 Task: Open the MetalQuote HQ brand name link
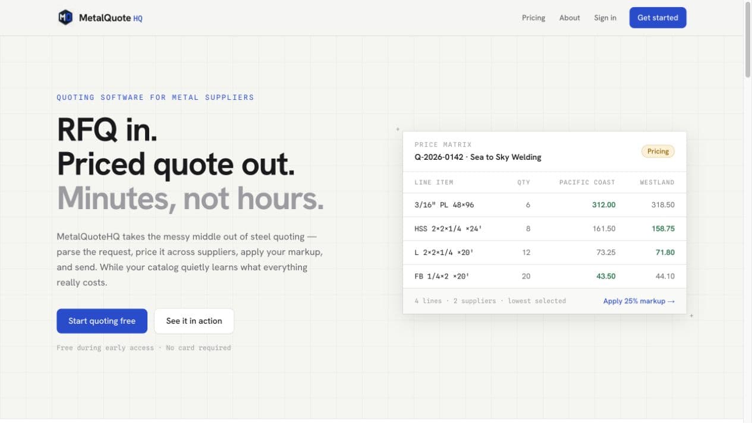111,18
